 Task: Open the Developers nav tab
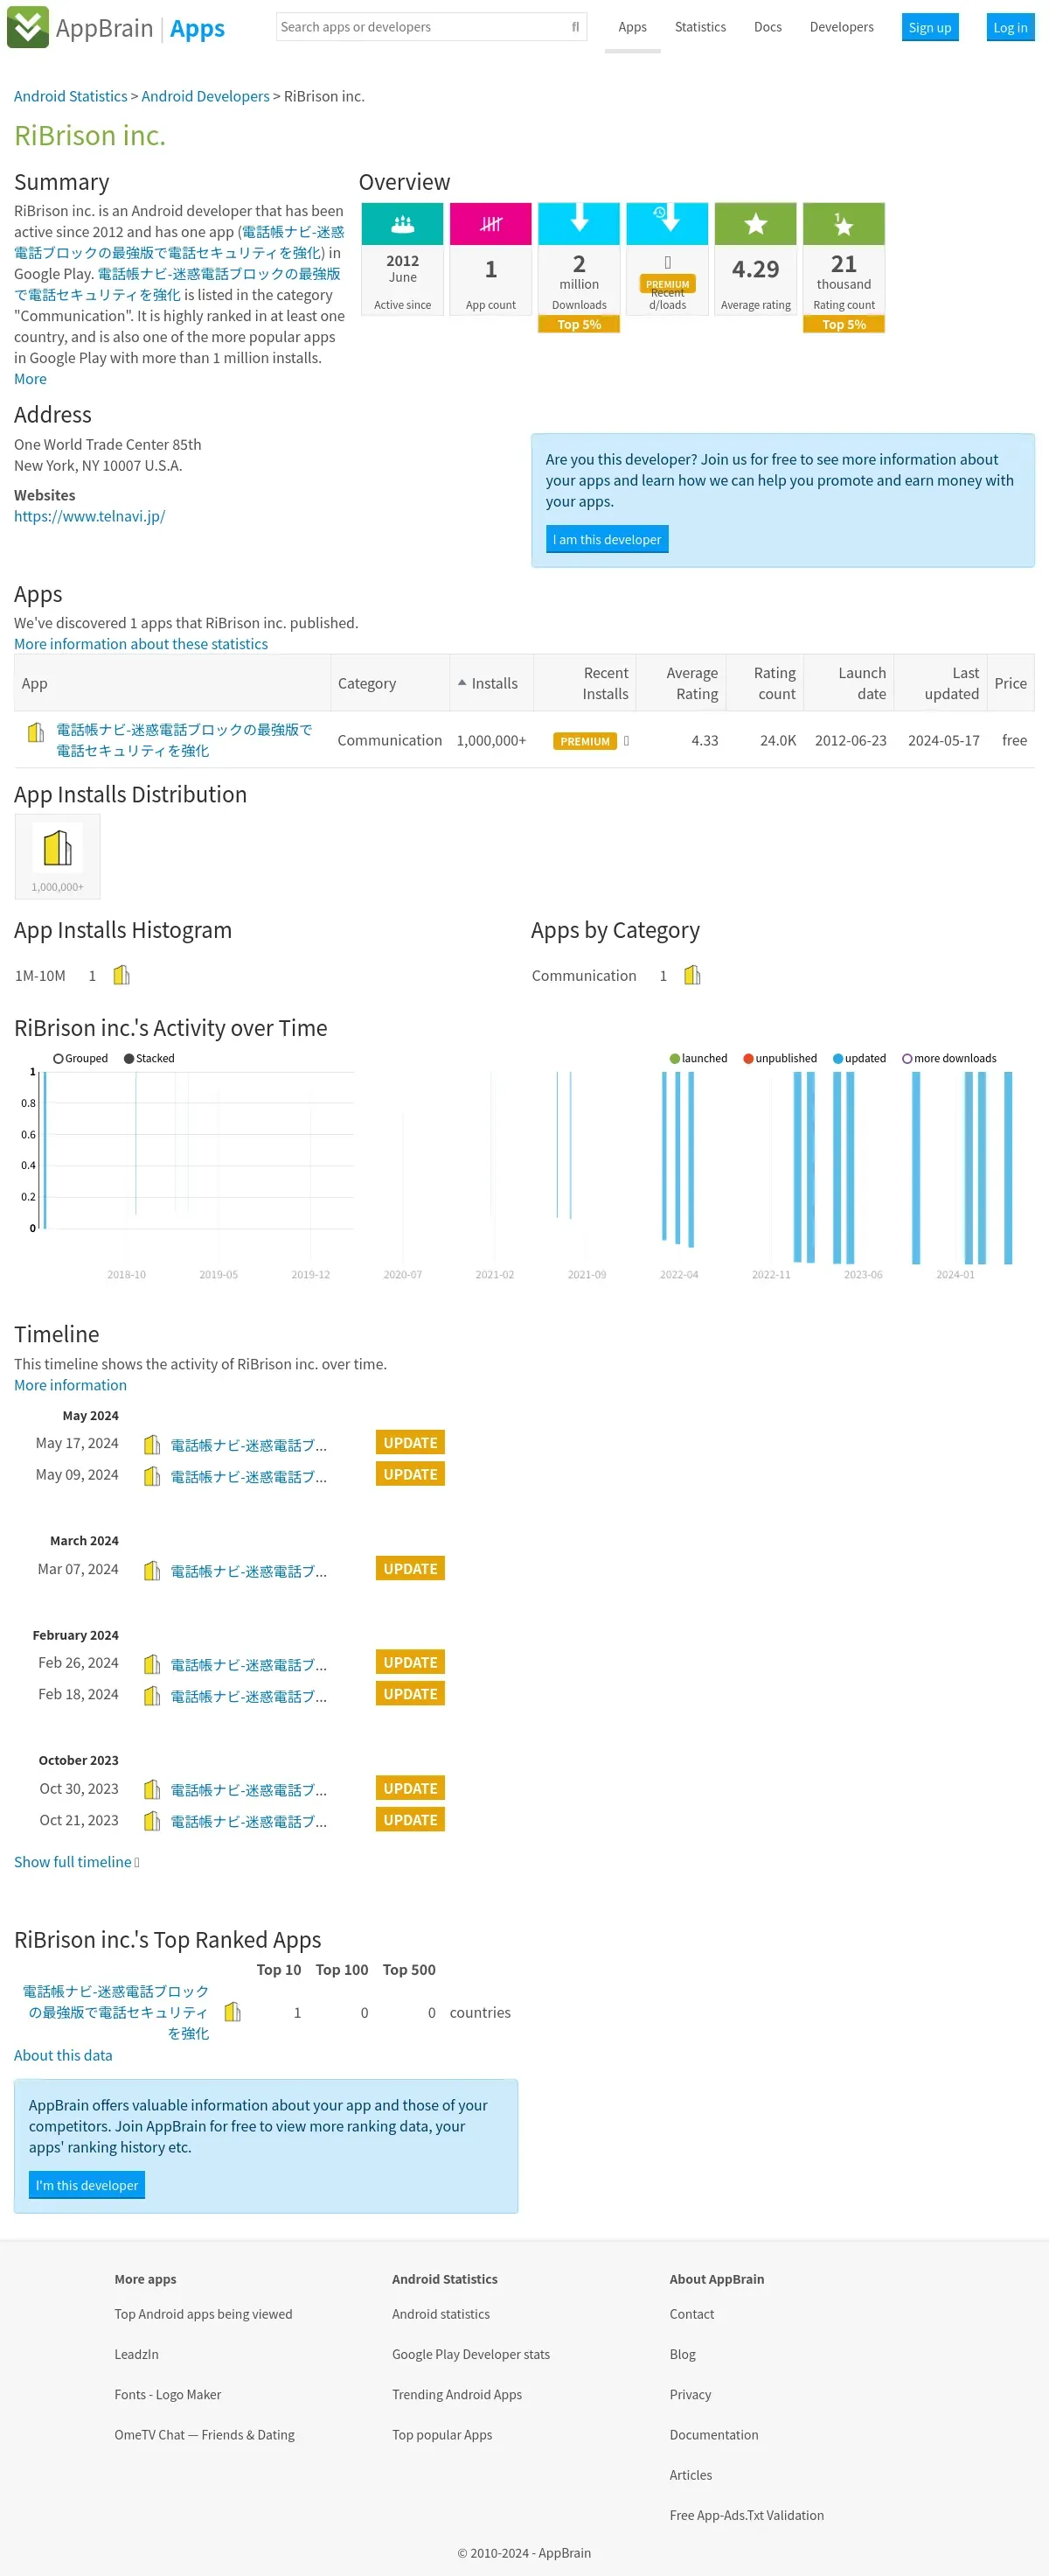click(841, 27)
